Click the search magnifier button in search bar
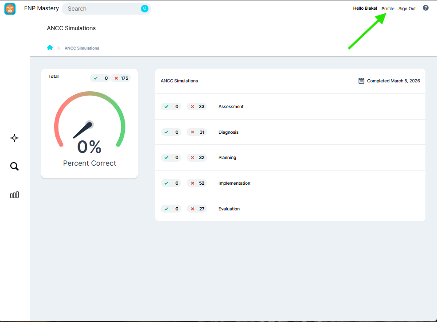This screenshot has height=322, width=437. tap(144, 8)
